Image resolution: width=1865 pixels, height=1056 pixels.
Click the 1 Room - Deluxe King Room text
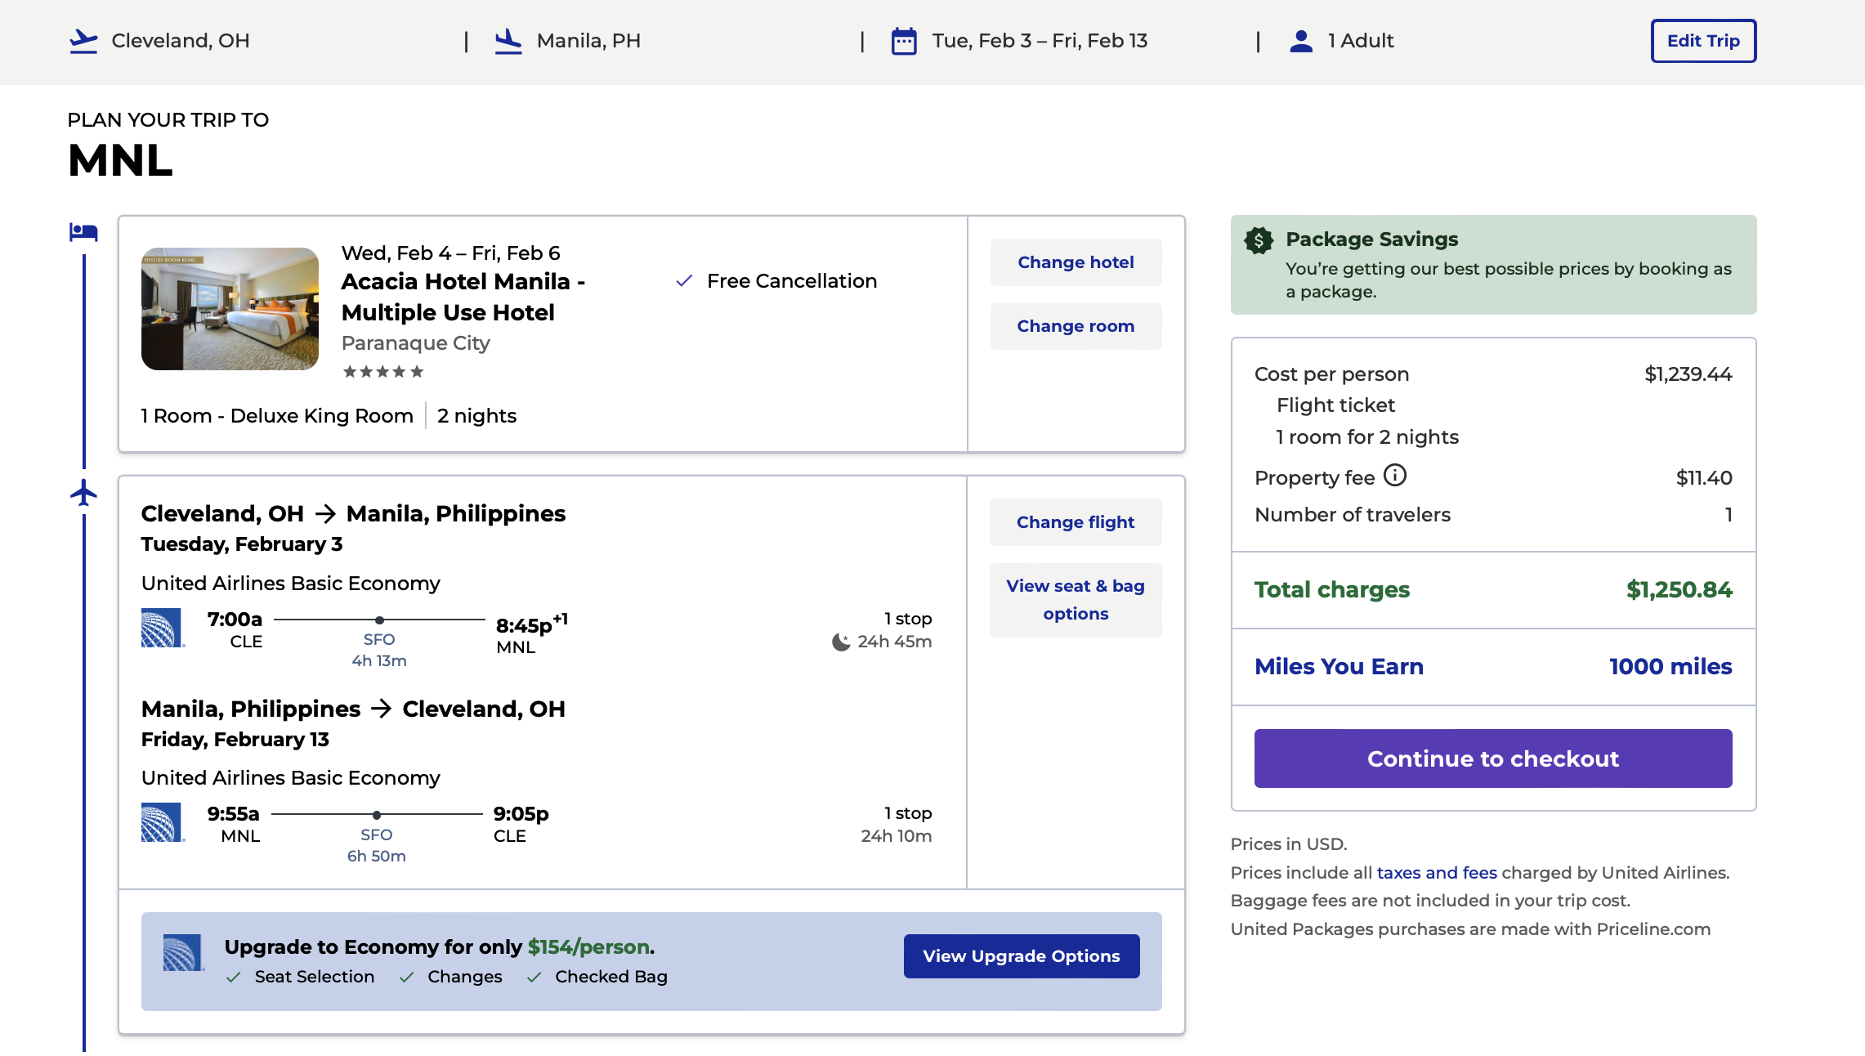coord(277,416)
